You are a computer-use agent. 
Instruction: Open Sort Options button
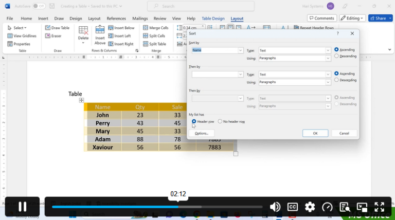202,133
